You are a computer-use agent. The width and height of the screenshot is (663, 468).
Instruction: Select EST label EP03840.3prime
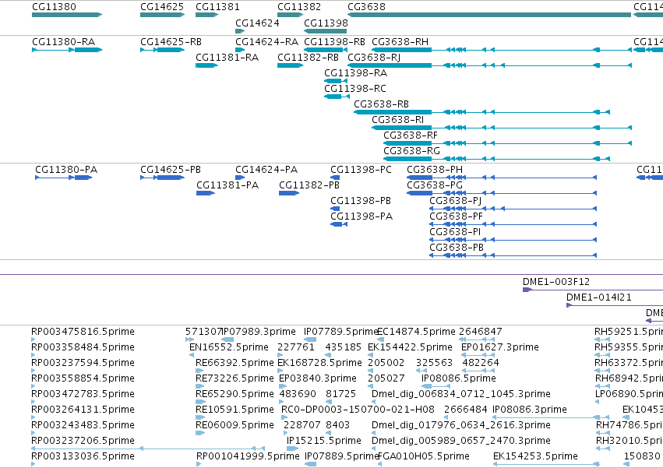[x=318, y=378]
